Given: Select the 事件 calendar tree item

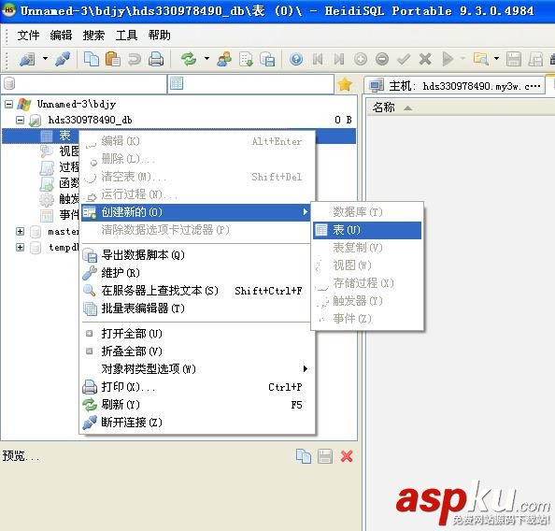Looking at the screenshot, I should (x=47, y=215).
